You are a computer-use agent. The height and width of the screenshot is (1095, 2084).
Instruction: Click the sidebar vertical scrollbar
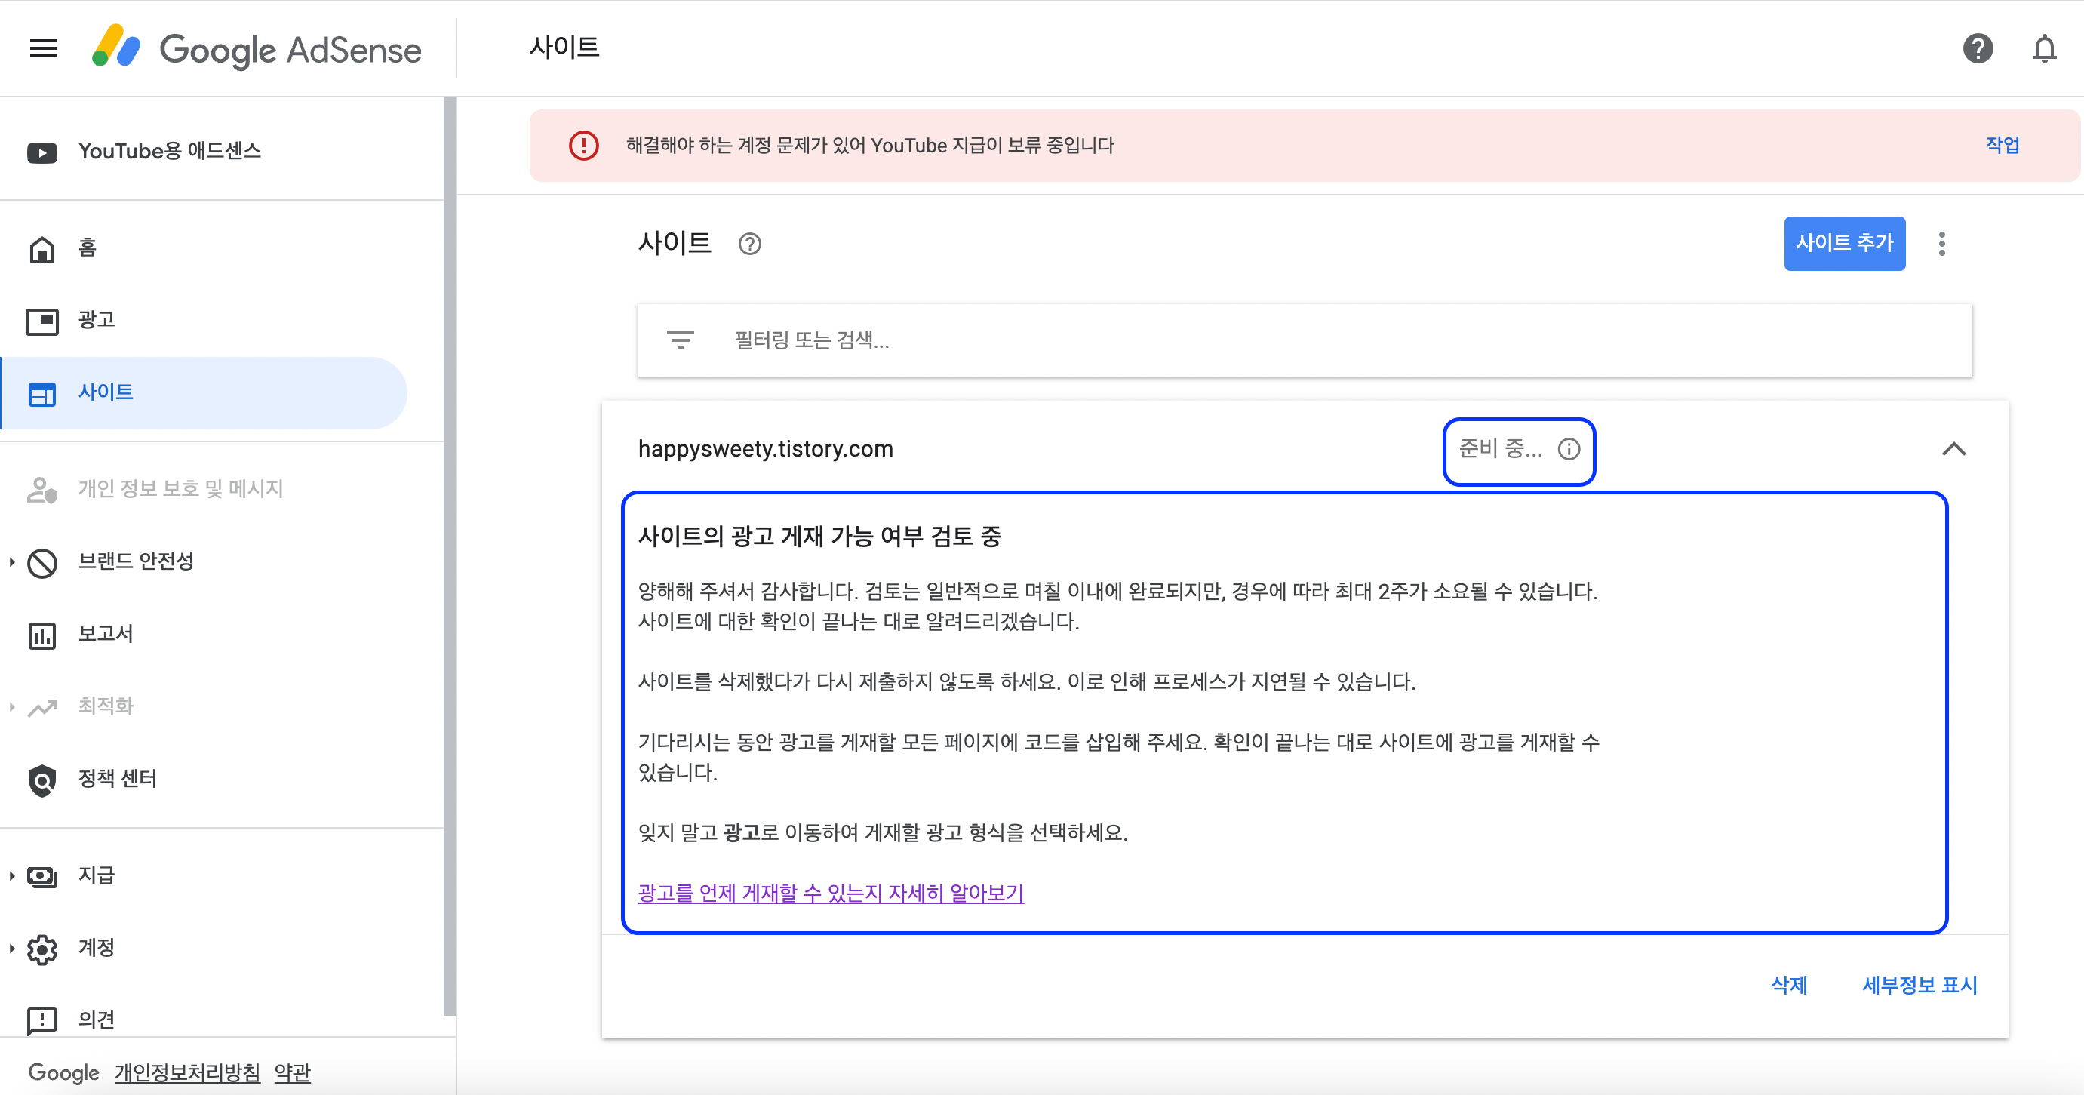pos(450,557)
